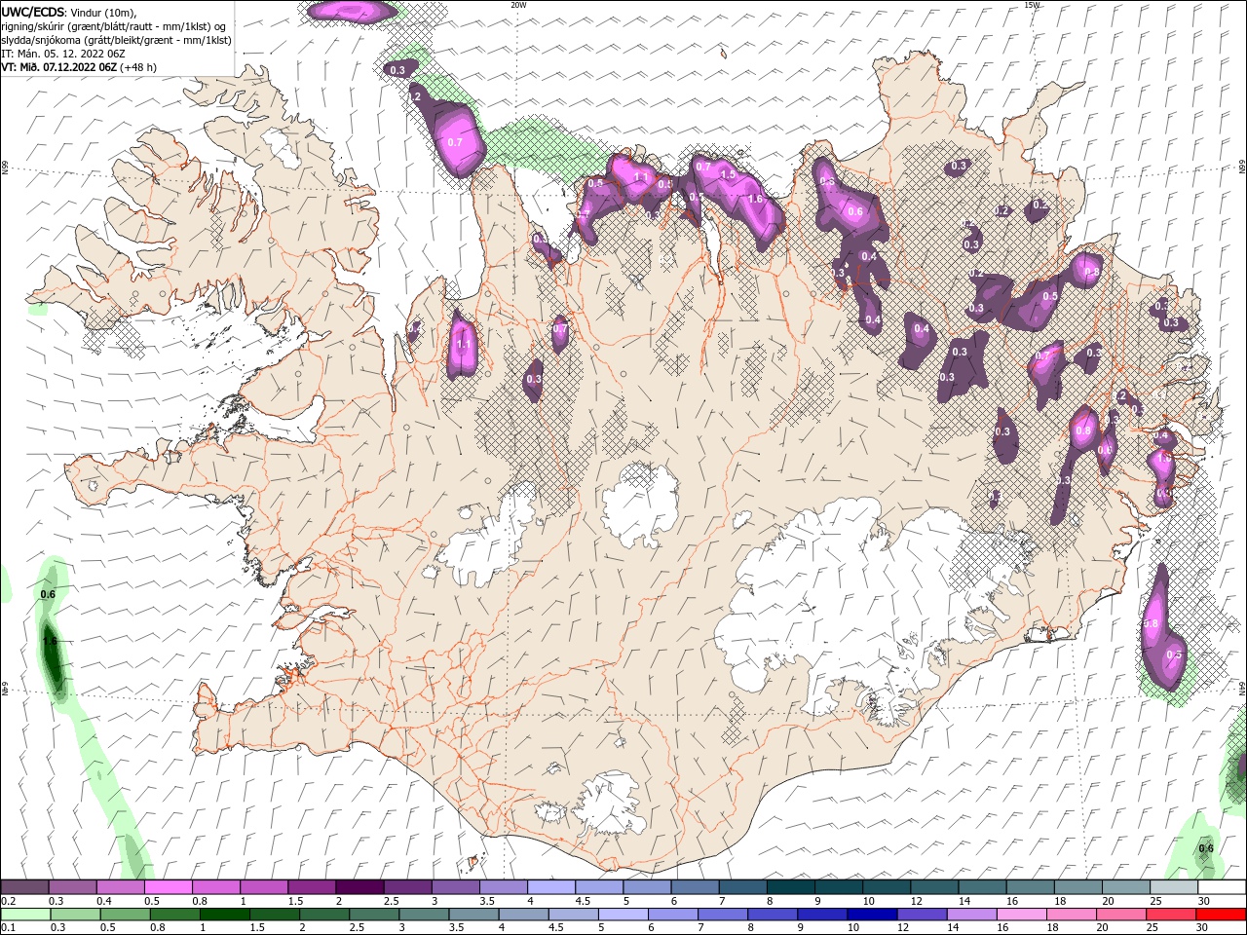
Task: Pick lower scale pale green swatch between 0.1 and 0.3
Action: (25, 915)
